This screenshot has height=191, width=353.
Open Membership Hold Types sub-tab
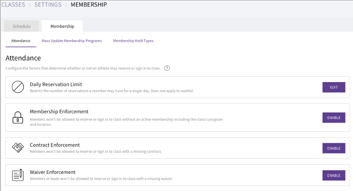point(133,41)
